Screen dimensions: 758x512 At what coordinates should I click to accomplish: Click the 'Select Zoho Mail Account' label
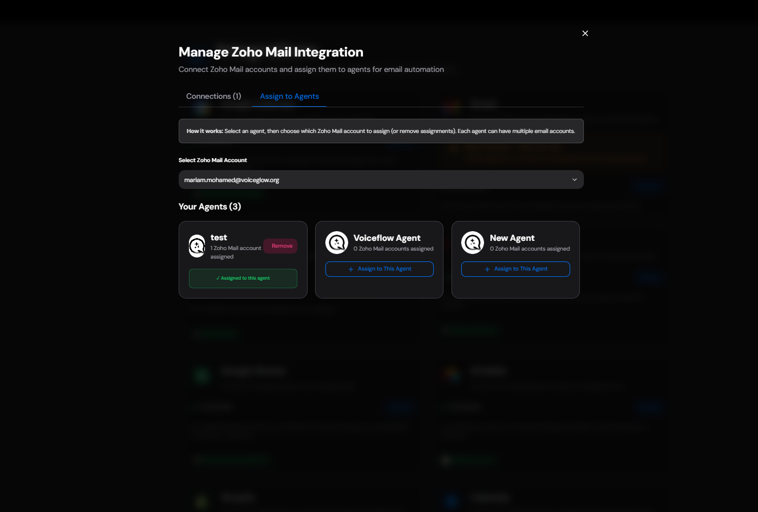pos(213,160)
